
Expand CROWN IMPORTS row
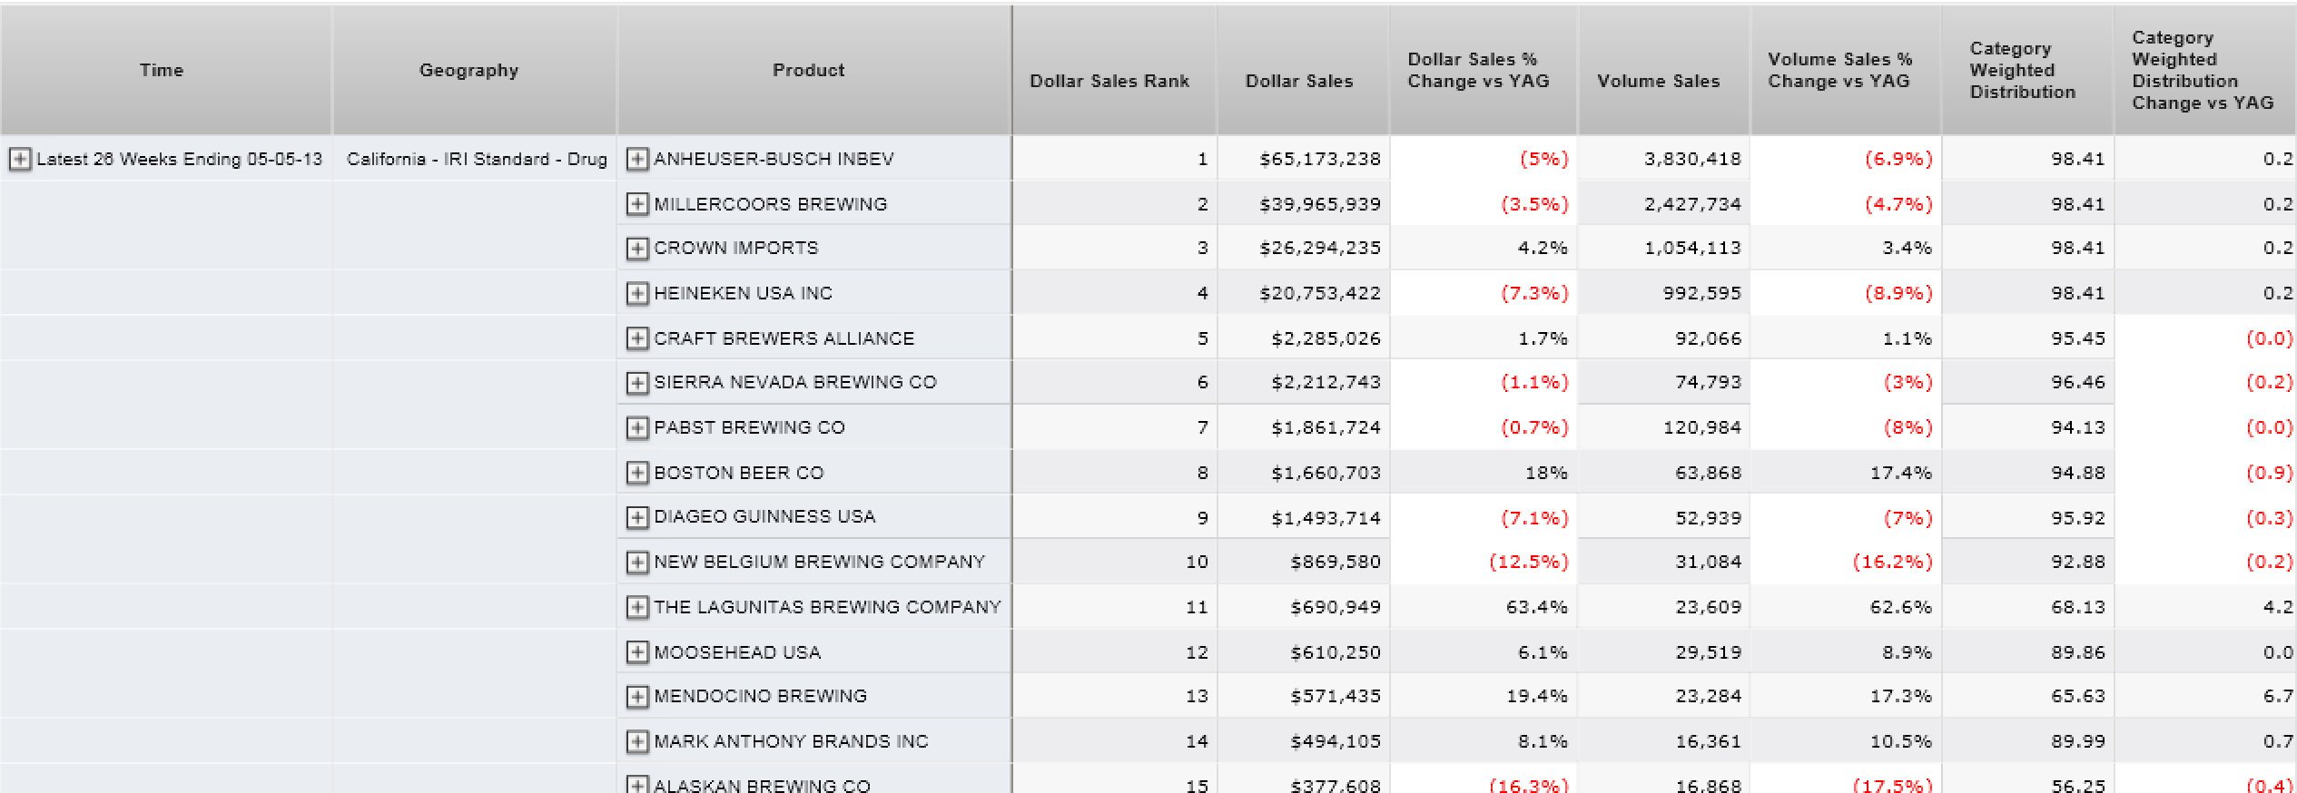tap(637, 249)
